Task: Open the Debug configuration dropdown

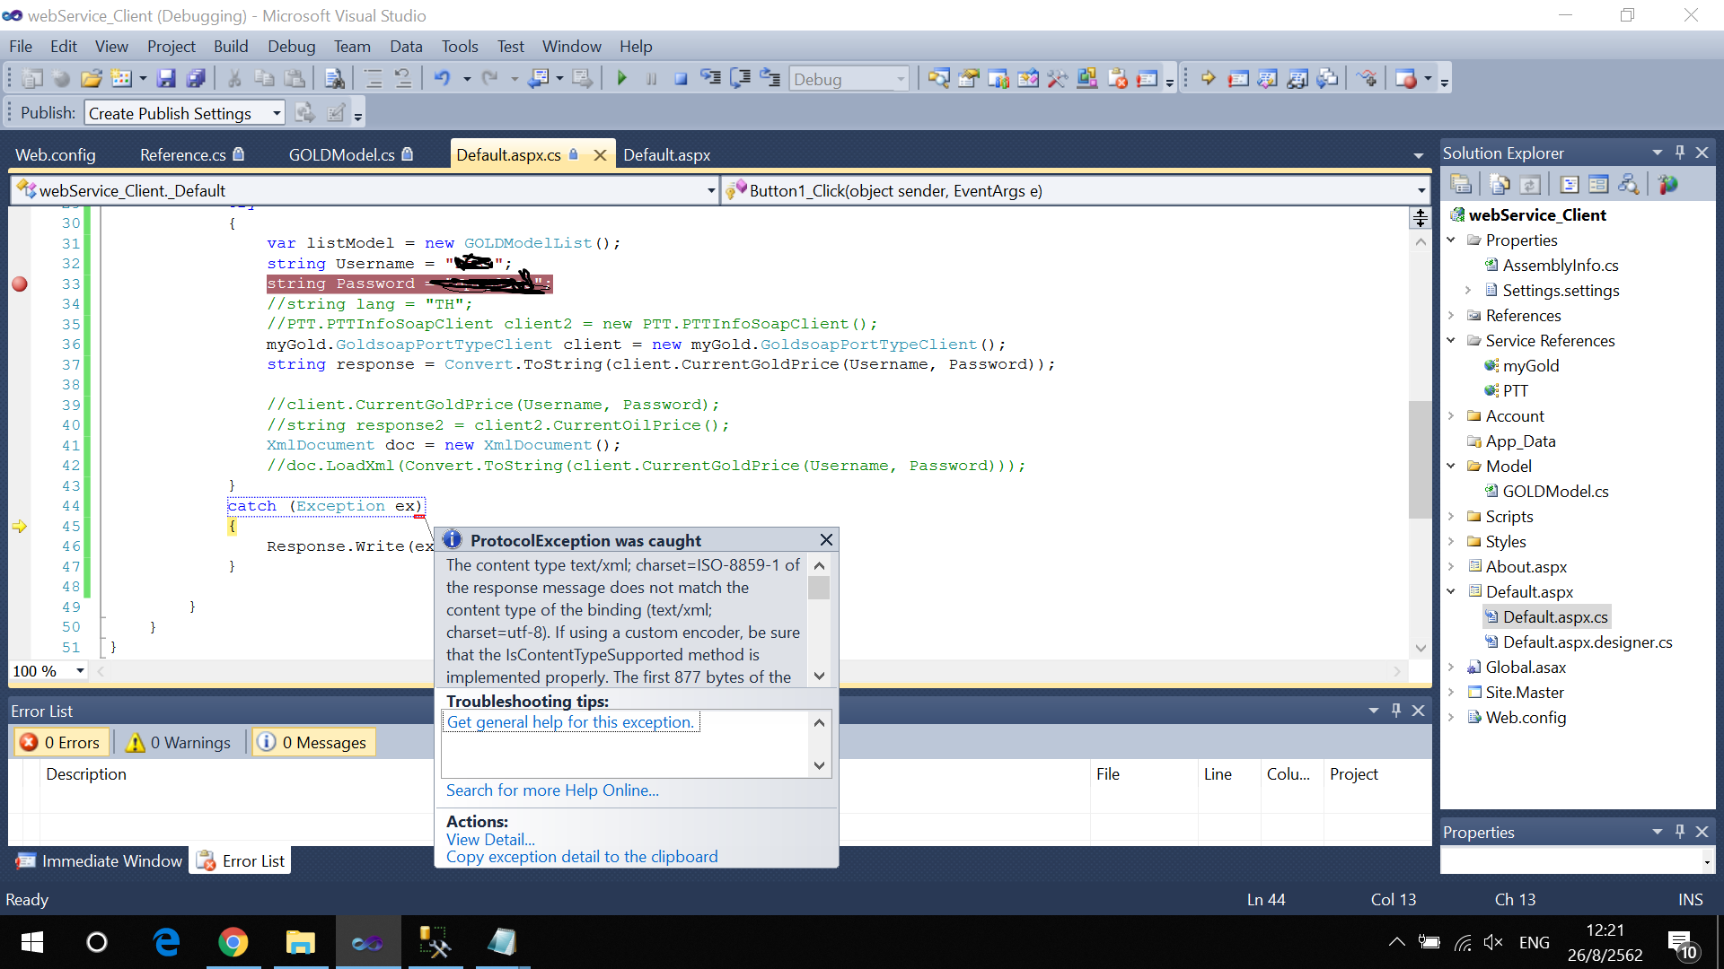Action: click(x=900, y=79)
